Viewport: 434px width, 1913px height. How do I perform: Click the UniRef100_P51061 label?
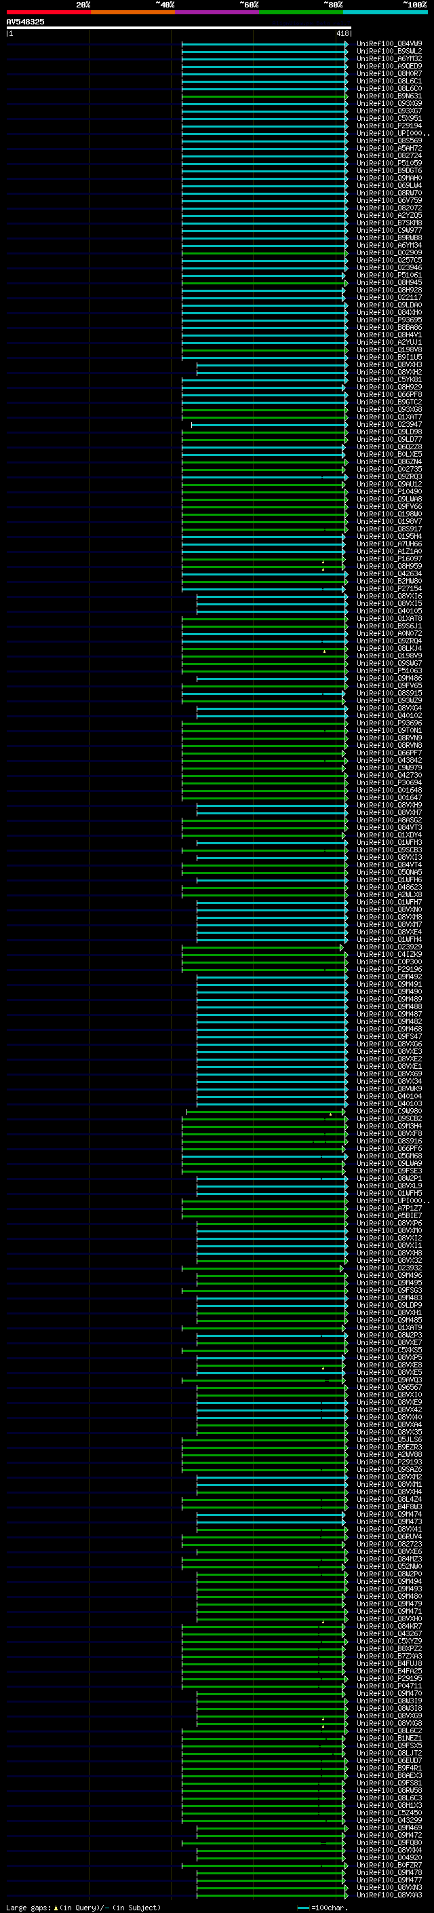pos(389,276)
